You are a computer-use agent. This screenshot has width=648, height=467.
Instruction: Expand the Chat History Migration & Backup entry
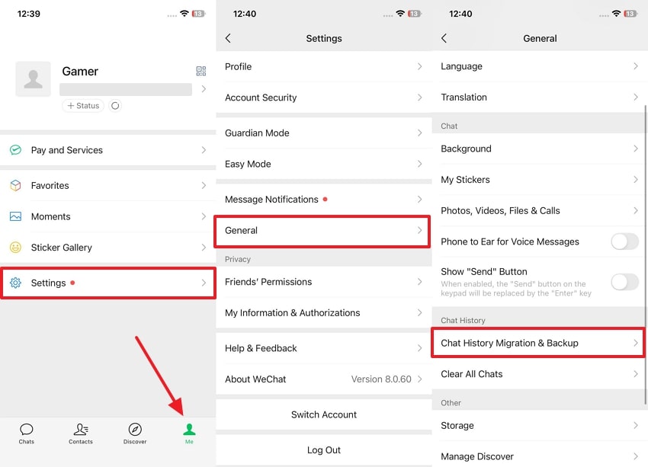(x=537, y=343)
